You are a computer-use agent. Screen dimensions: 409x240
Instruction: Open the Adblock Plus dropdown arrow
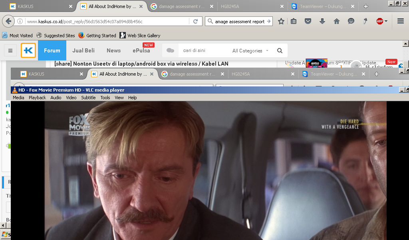click(x=386, y=22)
